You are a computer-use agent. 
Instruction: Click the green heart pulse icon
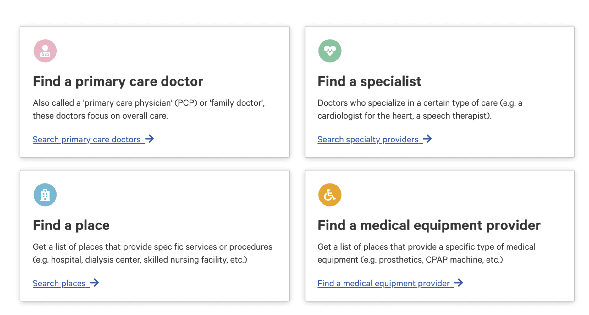click(x=330, y=51)
